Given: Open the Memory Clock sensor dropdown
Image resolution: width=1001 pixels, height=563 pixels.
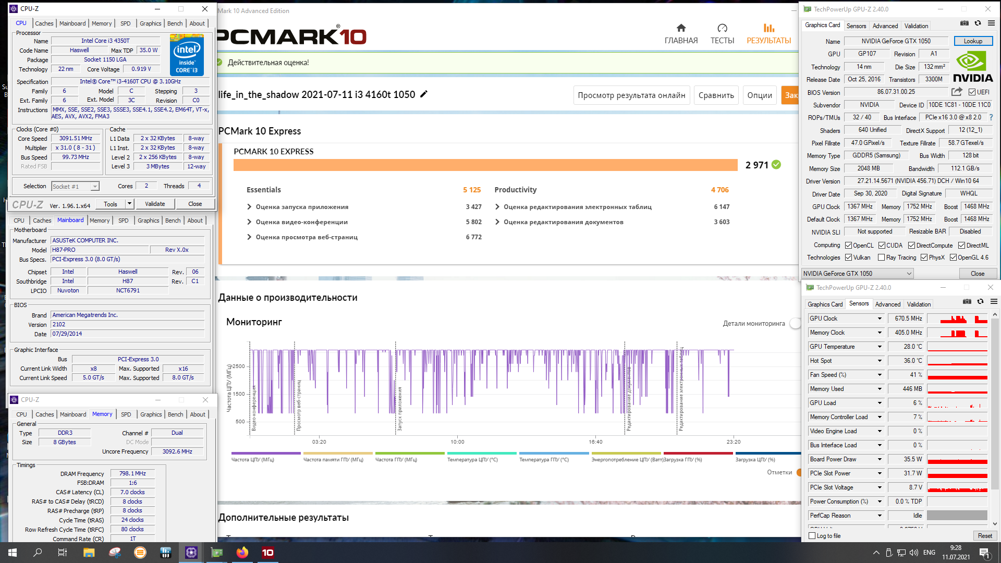Looking at the screenshot, I should (x=879, y=333).
